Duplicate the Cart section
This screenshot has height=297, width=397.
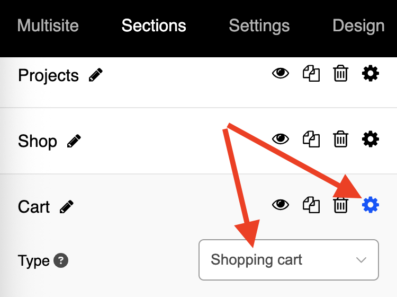[x=311, y=205]
